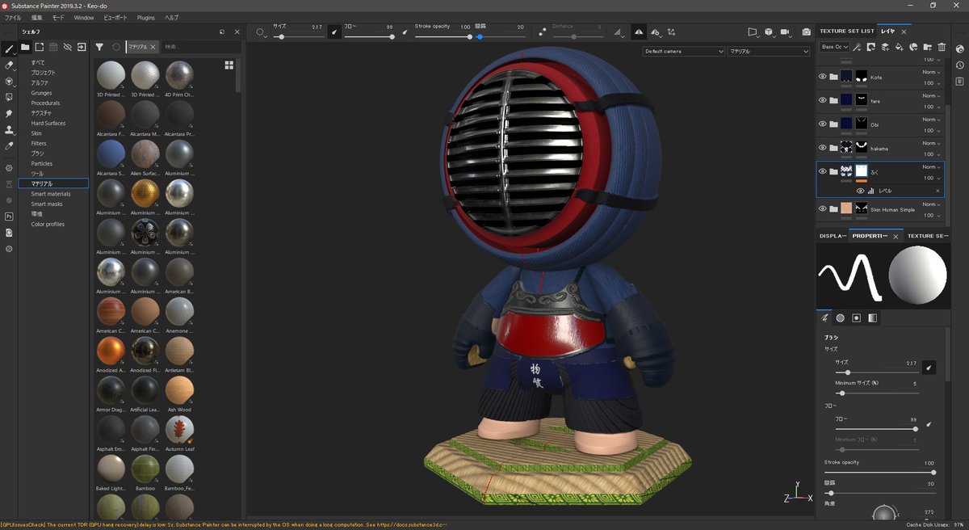Open symmetry settings icon
The image size is (969, 530).
[655, 32]
